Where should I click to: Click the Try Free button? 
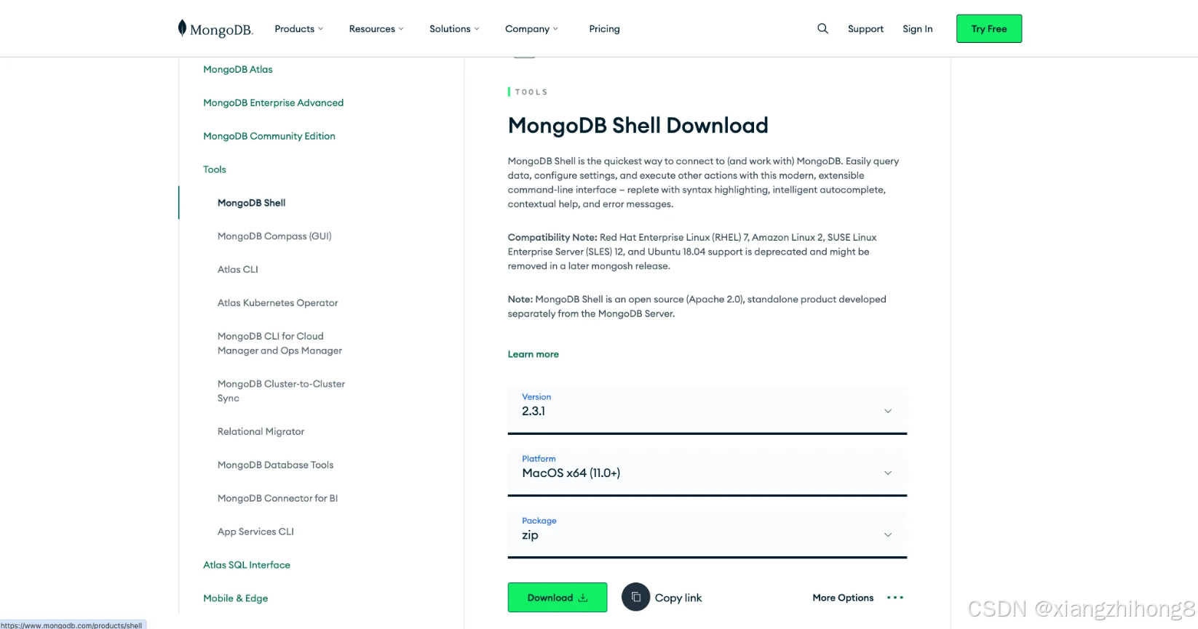[x=989, y=28]
